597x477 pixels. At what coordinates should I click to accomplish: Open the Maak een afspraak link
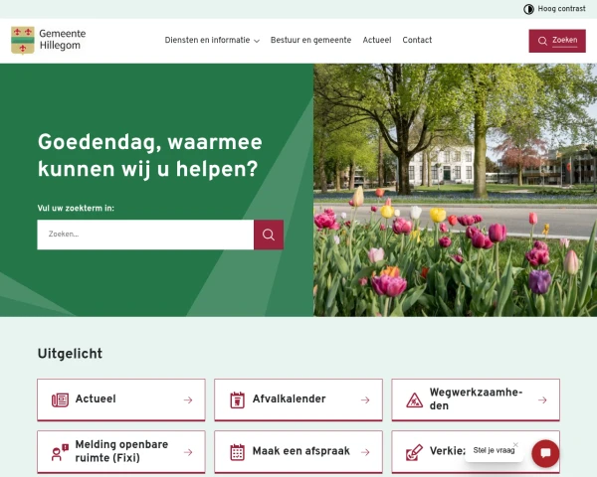click(x=300, y=451)
